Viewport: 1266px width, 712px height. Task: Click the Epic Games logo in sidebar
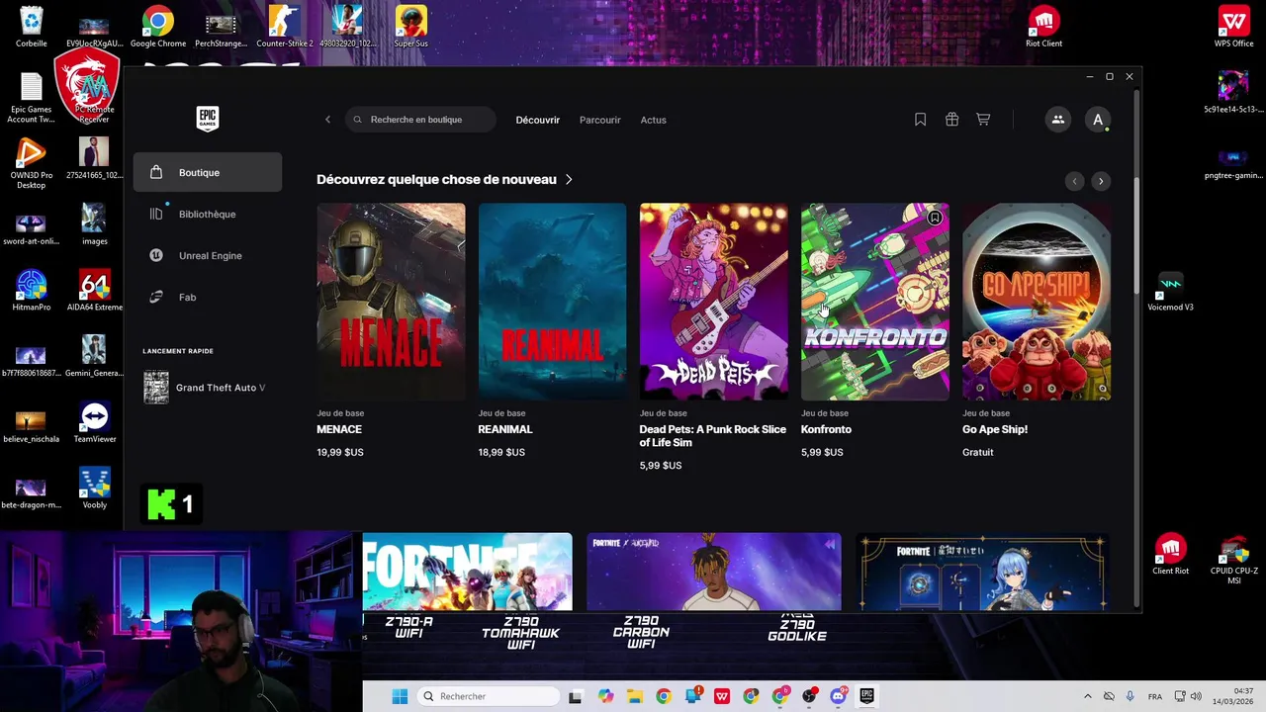(x=207, y=119)
